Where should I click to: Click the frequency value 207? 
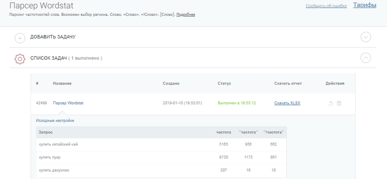(x=224, y=170)
